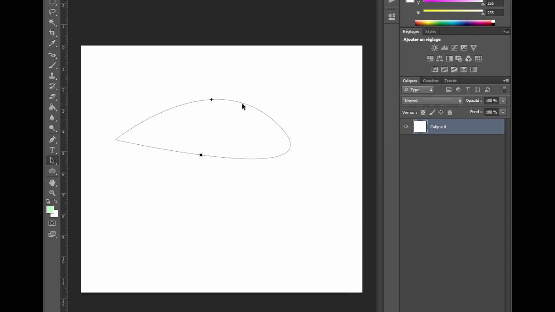Add a Color Lookup adjustment
Screen dimensions: 555x312
[478, 58]
